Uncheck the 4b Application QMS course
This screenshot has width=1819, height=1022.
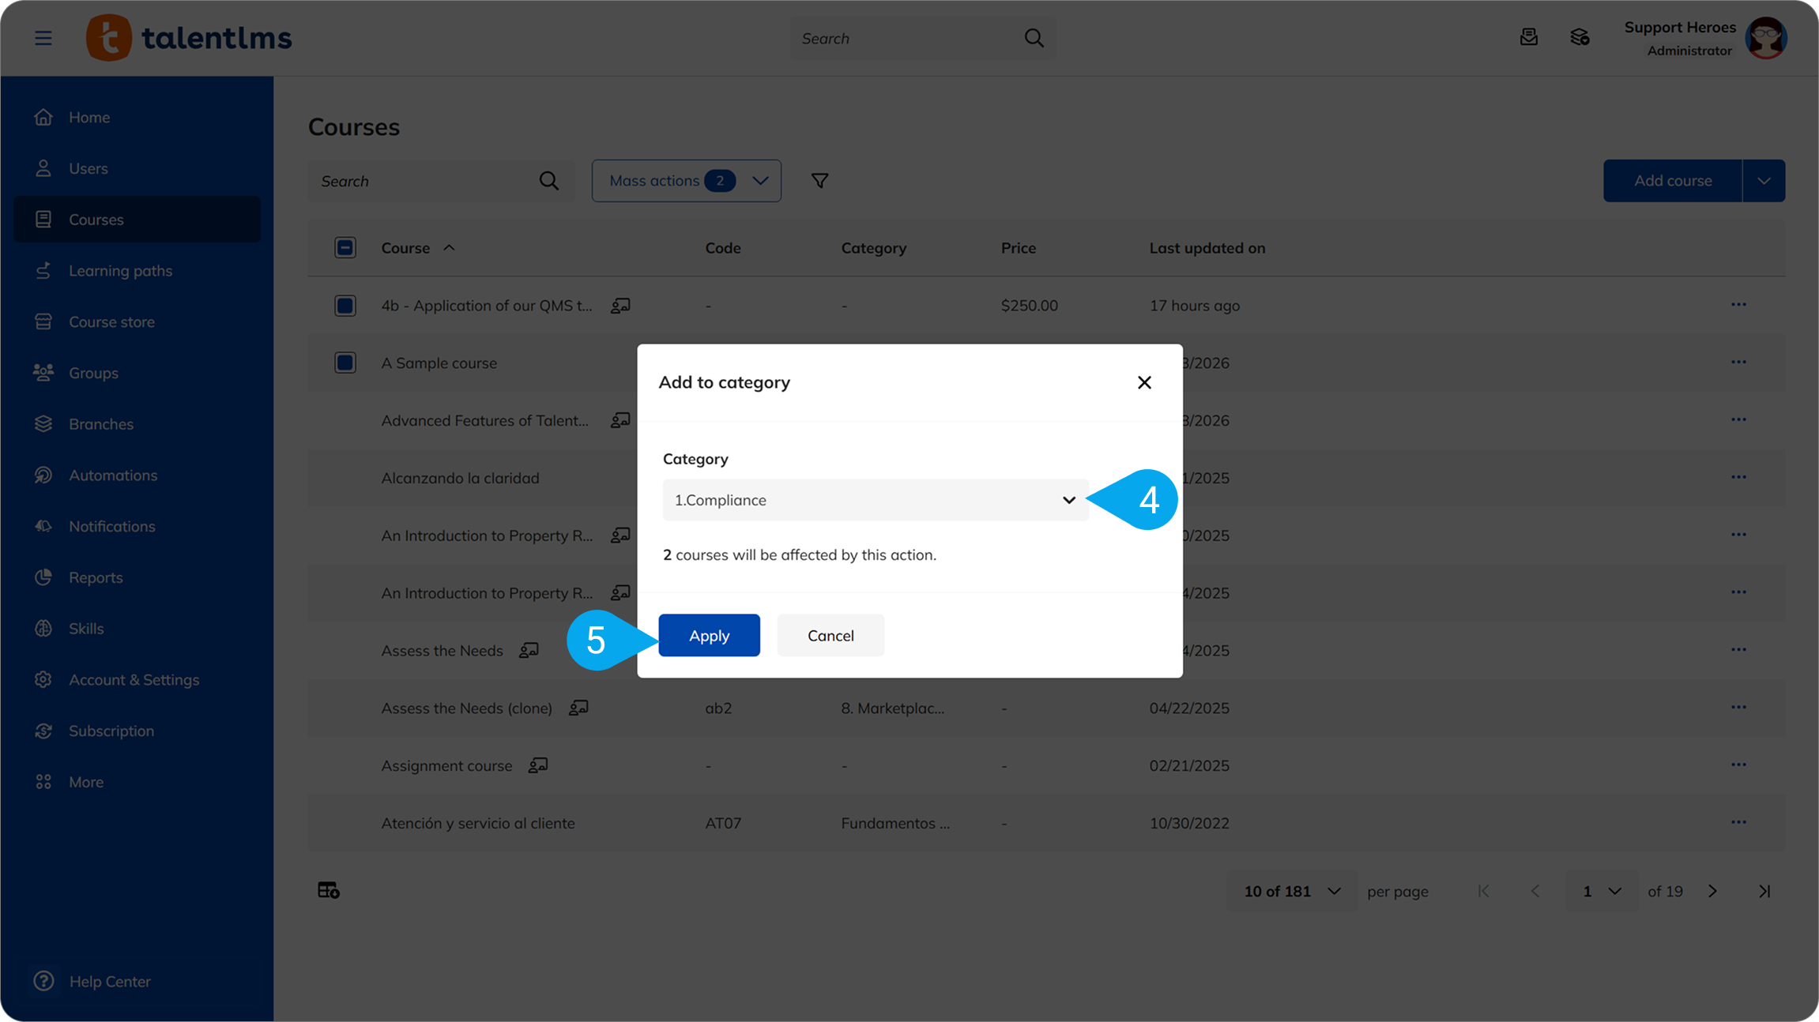point(345,306)
